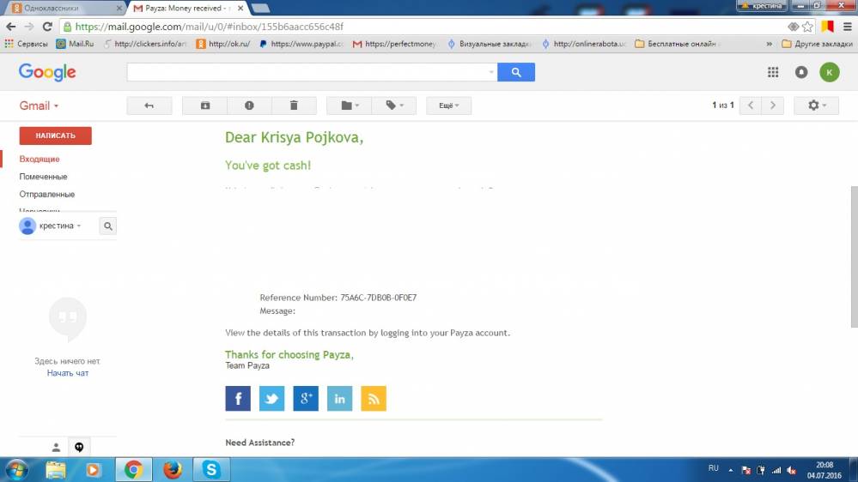
Task: Go to the next message arrow
Action: pyautogui.click(x=773, y=105)
